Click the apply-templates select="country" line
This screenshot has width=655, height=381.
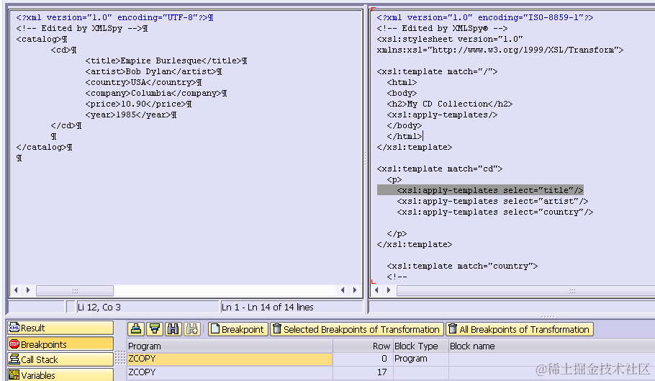pos(495,212)
